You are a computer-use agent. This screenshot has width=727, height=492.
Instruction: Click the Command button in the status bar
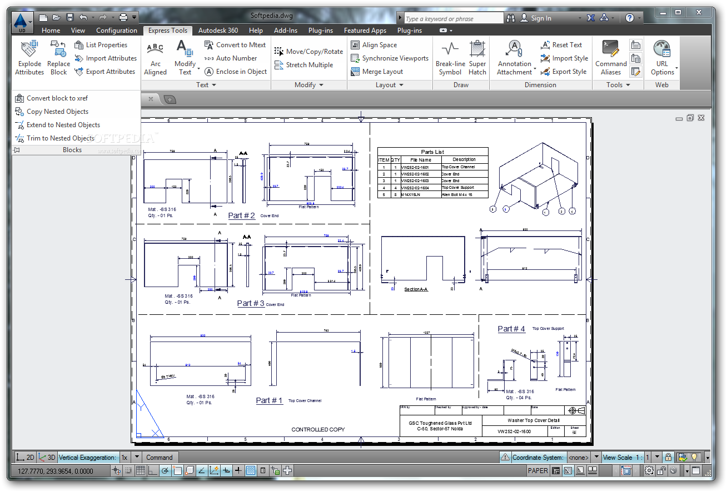(160, 458)
